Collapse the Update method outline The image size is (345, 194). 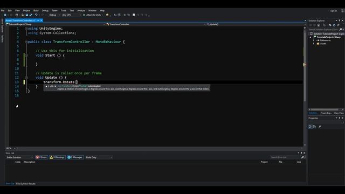point(26,78)
